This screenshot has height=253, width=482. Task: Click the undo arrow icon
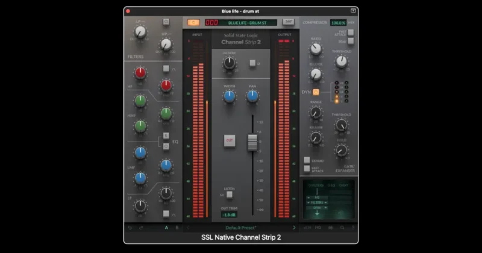(x=130, y=228)
